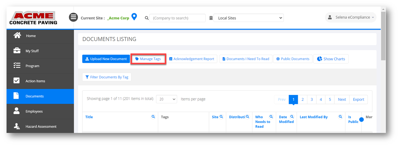Click the Who Needs to Read search icon
Image resolution: width=399 pixels, height=146 pixels.
(x=271, y=117)
